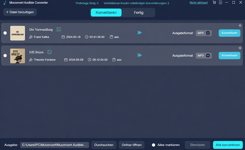The height and width of the screenshot is (150, 245).
Task: Click Ordner öffnen button
Action: pos(132,145)
